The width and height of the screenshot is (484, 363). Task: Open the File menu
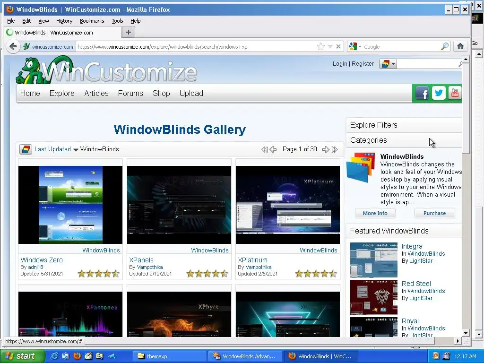pos(11,21)
